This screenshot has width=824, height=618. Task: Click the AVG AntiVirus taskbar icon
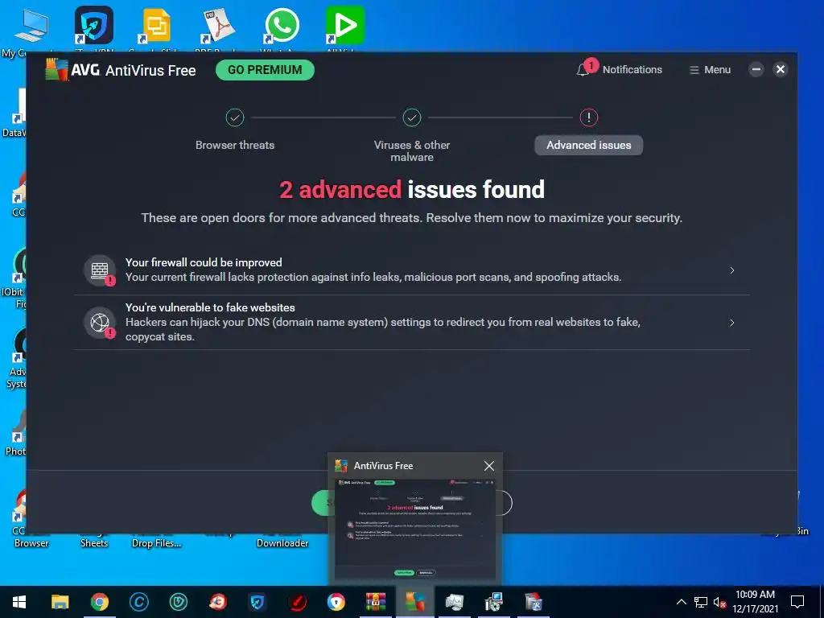coord(415,602)
